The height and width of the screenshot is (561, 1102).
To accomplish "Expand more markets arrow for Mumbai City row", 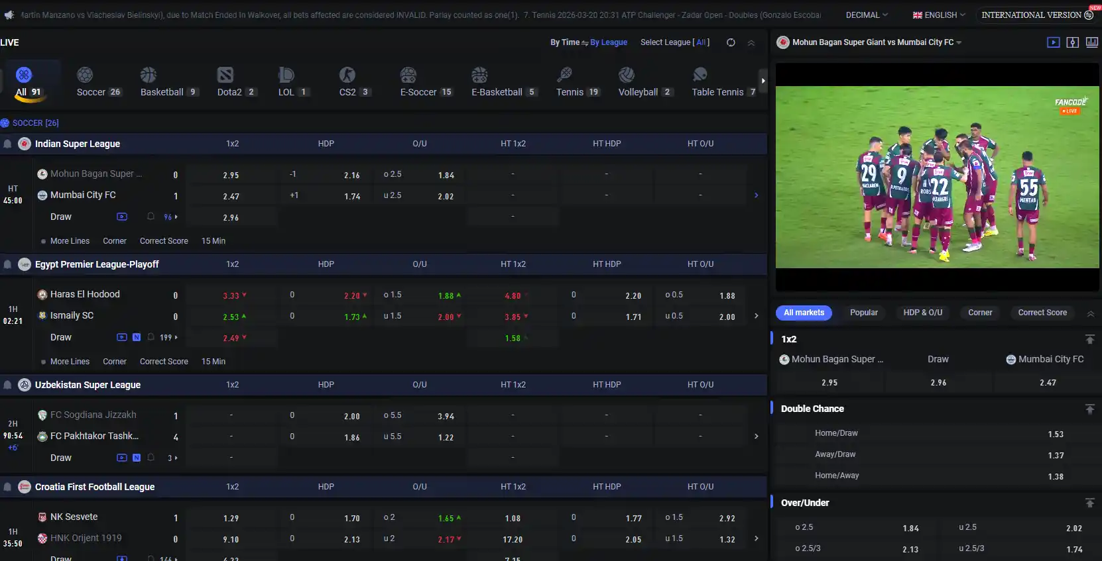I will pos(757,195).
